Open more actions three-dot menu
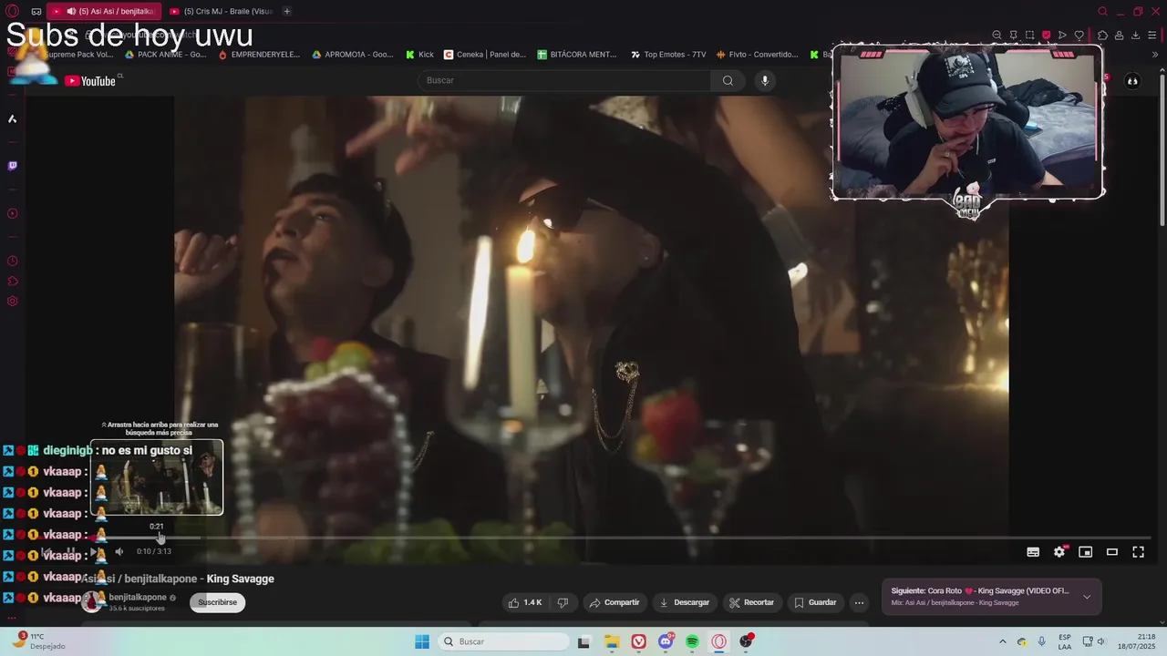Viewport: 1167px width, 656px height. (859, 602)
